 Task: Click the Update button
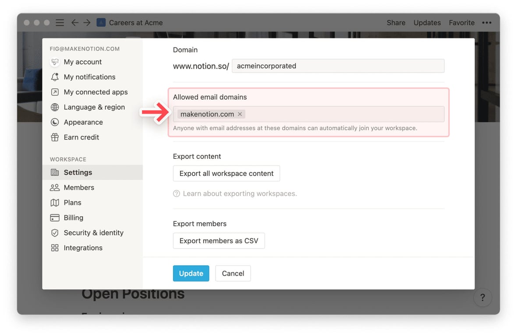click(x=191, y=273)
